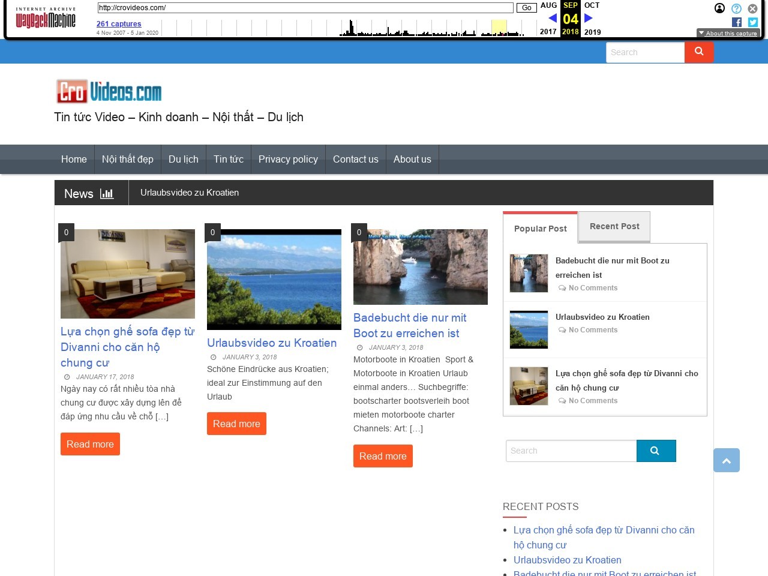Click the blue sidebar search button

[x=656, y=451]
